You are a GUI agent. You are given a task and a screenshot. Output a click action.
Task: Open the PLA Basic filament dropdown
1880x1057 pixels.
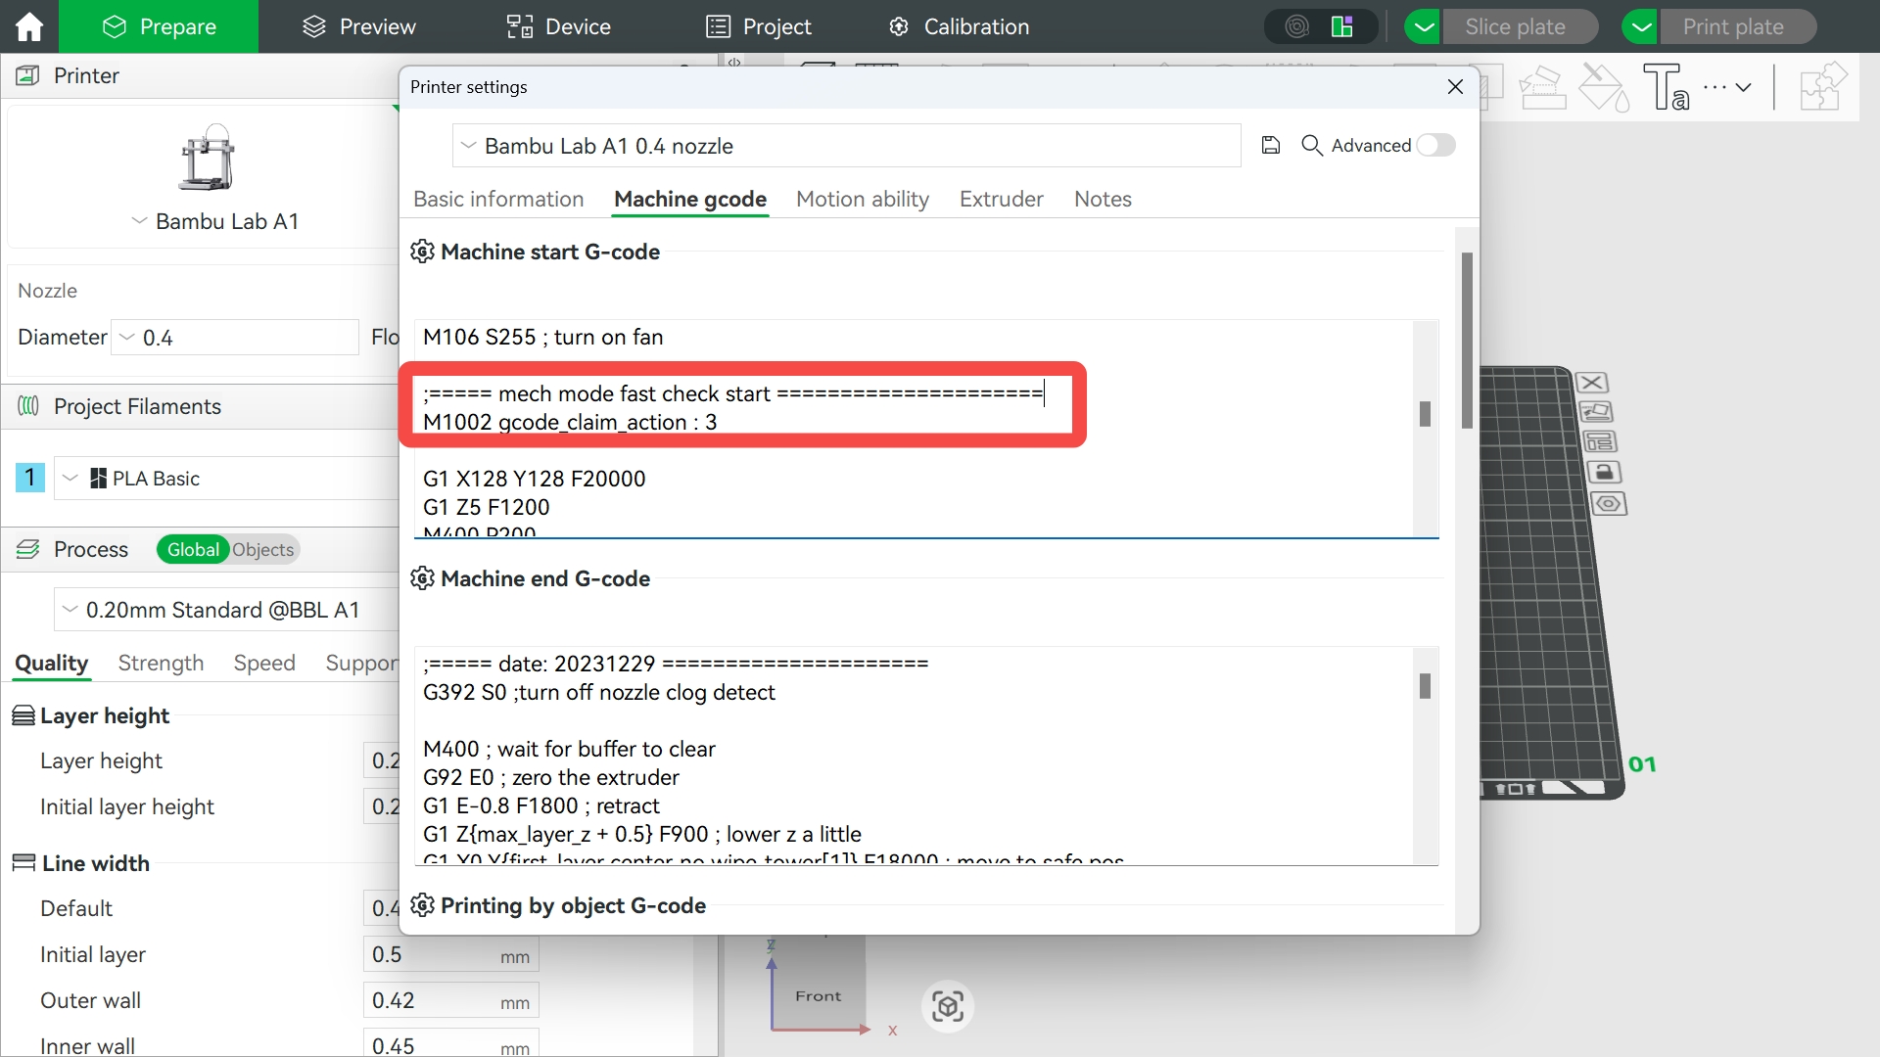click(227, 479)
